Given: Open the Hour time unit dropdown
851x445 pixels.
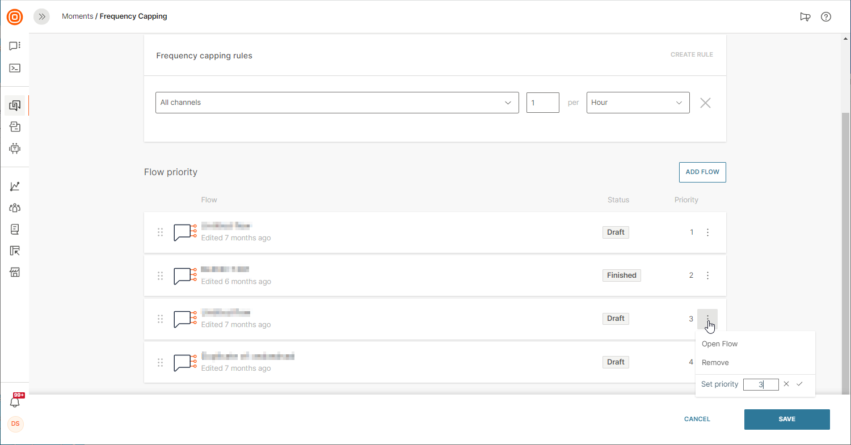Looking at the screenshot, I should click(638, 103).
